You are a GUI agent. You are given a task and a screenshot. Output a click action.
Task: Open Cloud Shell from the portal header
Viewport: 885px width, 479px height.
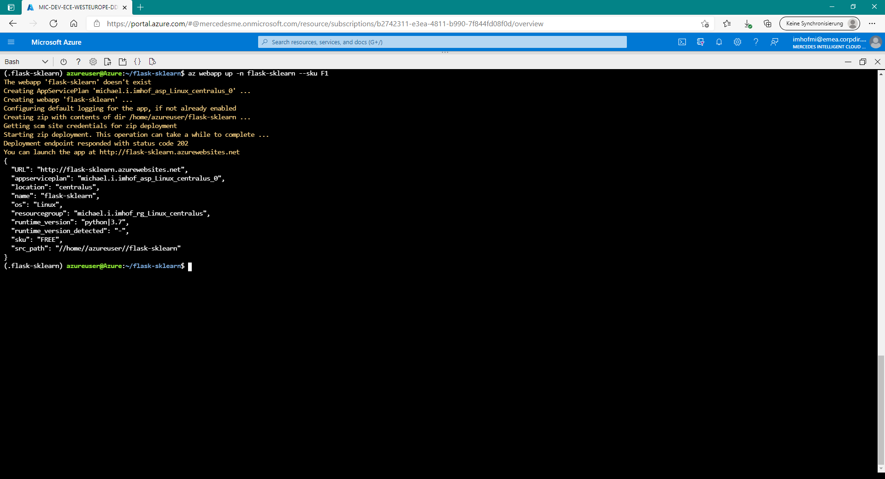click(x=682, y=42)
